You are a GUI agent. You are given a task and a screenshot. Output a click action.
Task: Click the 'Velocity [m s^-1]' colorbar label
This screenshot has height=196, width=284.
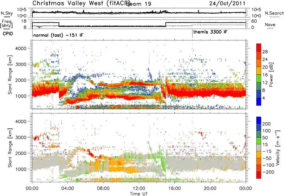click(x=278, y=148)
